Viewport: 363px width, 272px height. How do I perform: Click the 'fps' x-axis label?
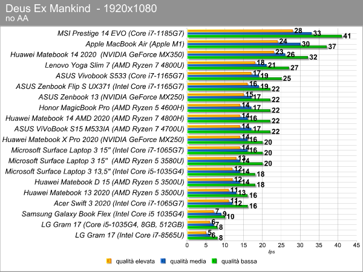[x=272, y=251]
